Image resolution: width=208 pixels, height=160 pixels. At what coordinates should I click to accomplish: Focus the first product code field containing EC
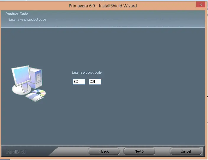pyautogui.click(x=79, y=82)
